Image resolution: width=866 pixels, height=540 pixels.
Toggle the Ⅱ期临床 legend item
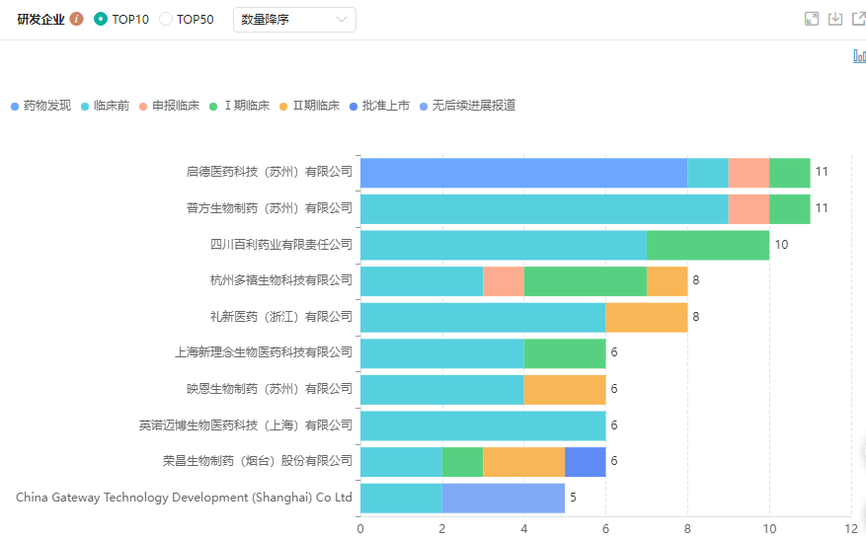click(310, 106)
